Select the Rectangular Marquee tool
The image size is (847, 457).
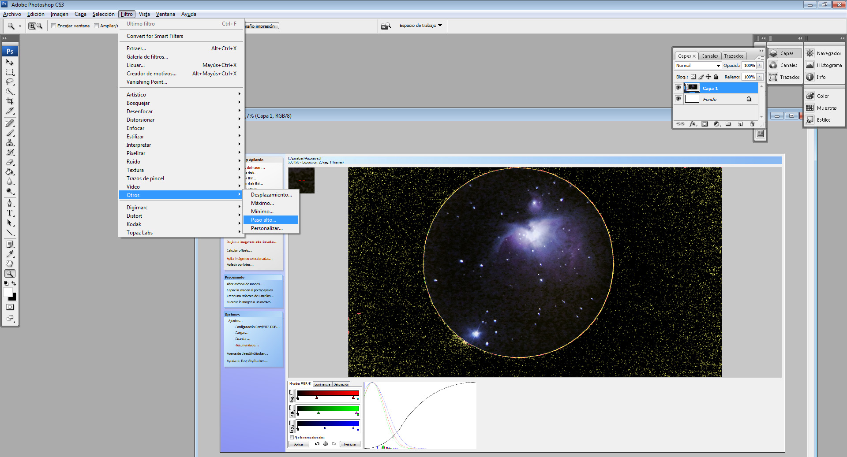[10, 72]
